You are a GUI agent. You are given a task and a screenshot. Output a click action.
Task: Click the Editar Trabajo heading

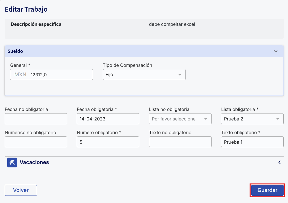tap(26, 10)
